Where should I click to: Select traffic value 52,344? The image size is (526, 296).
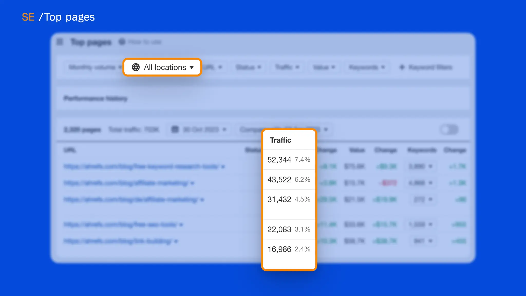tap(279, 160)
